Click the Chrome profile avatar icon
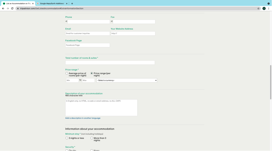The image size is (272, 151). click(264, 9)
